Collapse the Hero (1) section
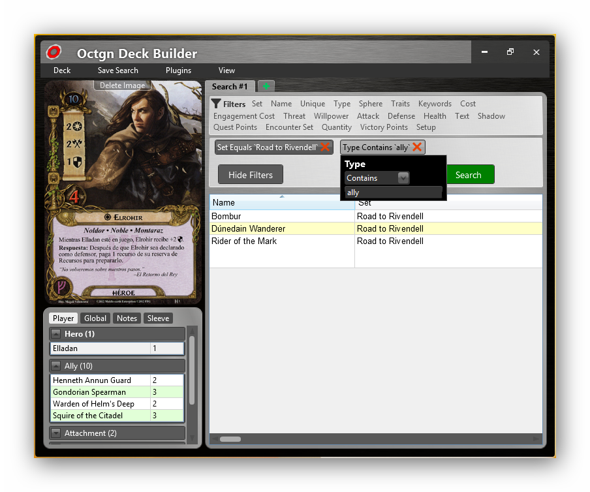The width and height of the screenshot is (590, 492). click(55, 333)
